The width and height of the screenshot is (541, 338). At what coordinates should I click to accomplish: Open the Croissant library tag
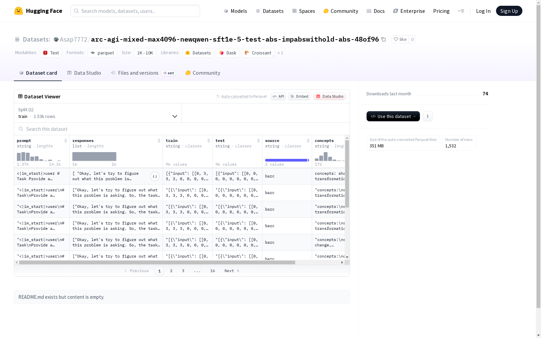[x=258, y=53]
